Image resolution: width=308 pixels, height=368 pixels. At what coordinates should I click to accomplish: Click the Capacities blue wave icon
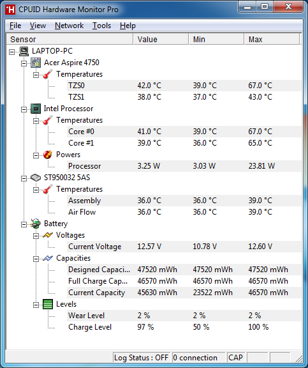point(48,258)
